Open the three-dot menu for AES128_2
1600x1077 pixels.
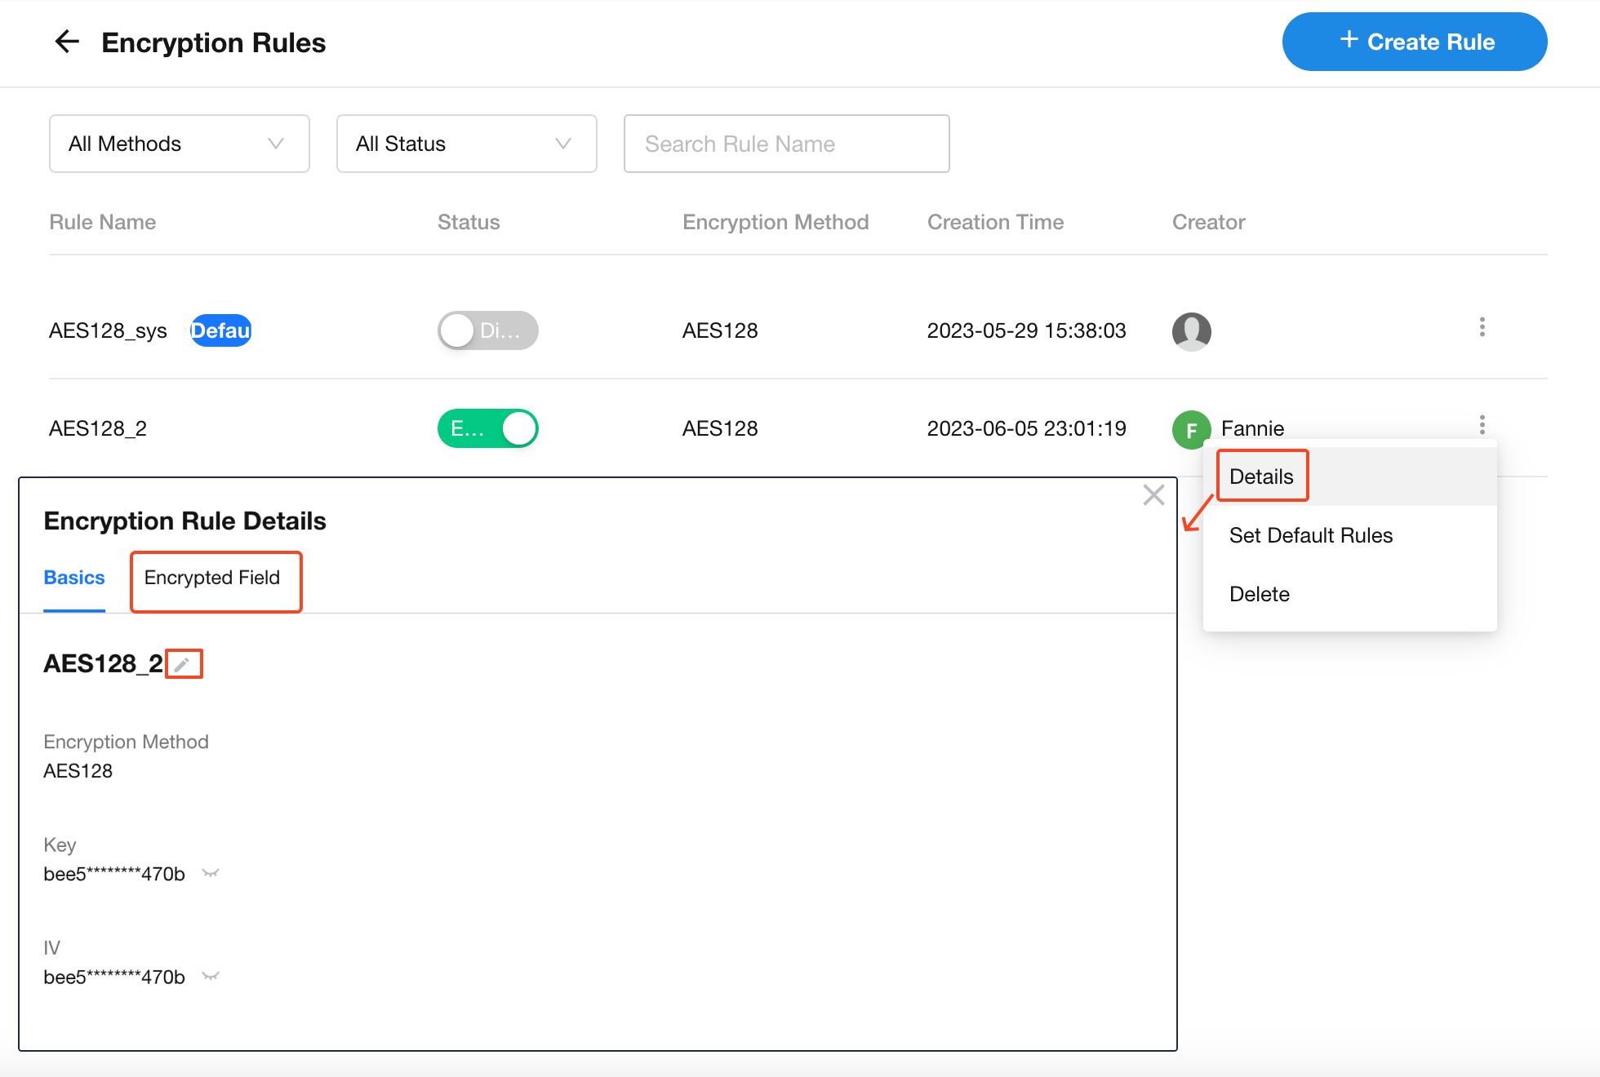(x=1482, y=425)
